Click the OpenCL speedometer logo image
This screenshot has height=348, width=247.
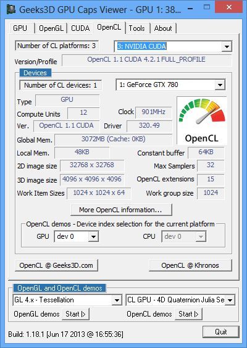click(202, 120)
